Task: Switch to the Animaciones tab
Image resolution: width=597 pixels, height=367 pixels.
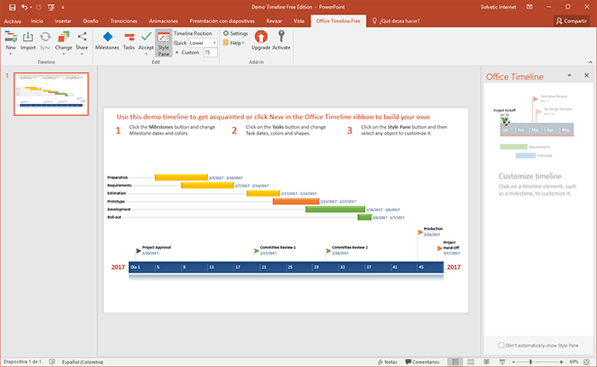Action: click(164, 21)
